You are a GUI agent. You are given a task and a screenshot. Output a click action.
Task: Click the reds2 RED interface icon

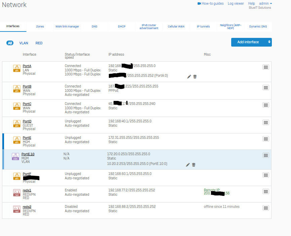16,209
